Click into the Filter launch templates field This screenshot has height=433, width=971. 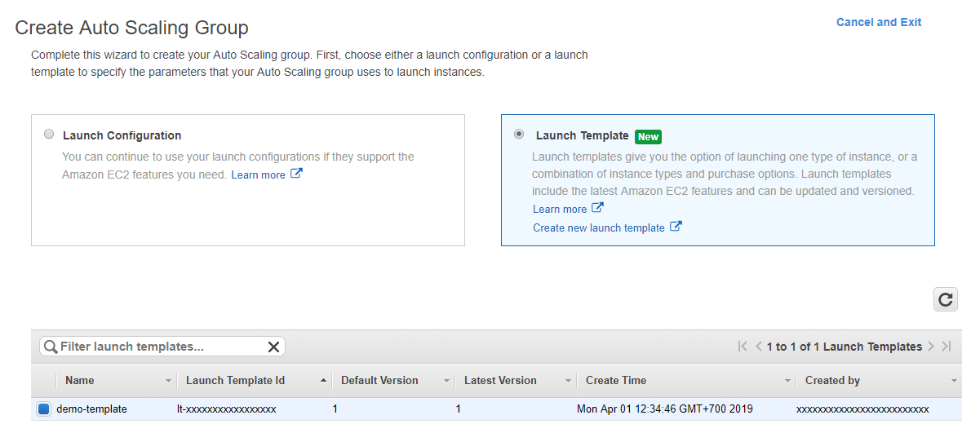pyautogui.click(x=159, y=347)
